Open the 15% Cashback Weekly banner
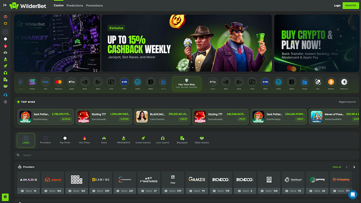 [x=187, y=43]
